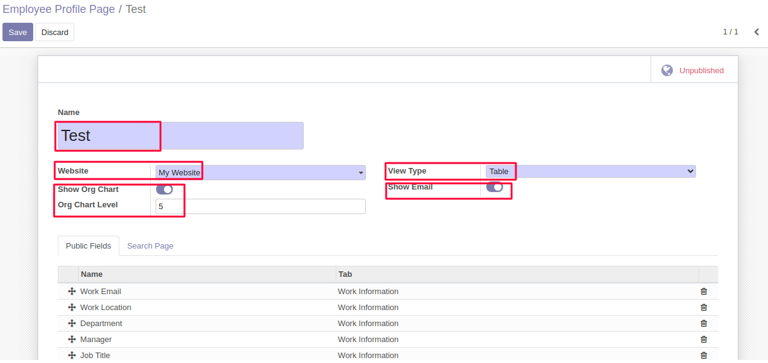Discard changes with Discard button
Image resolution: width=768 pixels, height=363 pixels.
click(55, 32)
